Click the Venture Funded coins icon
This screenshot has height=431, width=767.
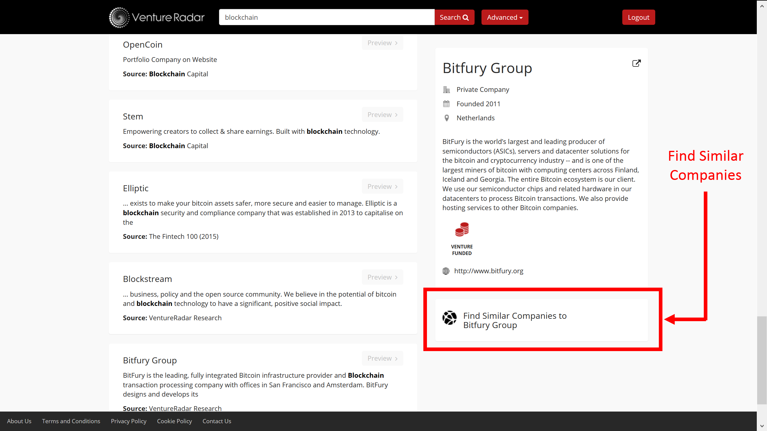(x=461, y=229)
